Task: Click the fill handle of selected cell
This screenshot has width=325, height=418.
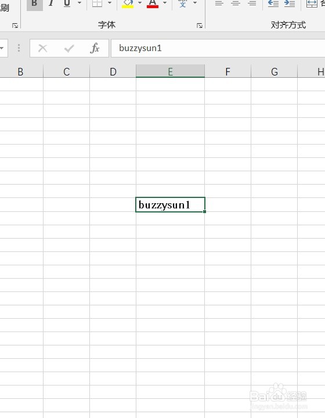Action: [x=205, y=212]
